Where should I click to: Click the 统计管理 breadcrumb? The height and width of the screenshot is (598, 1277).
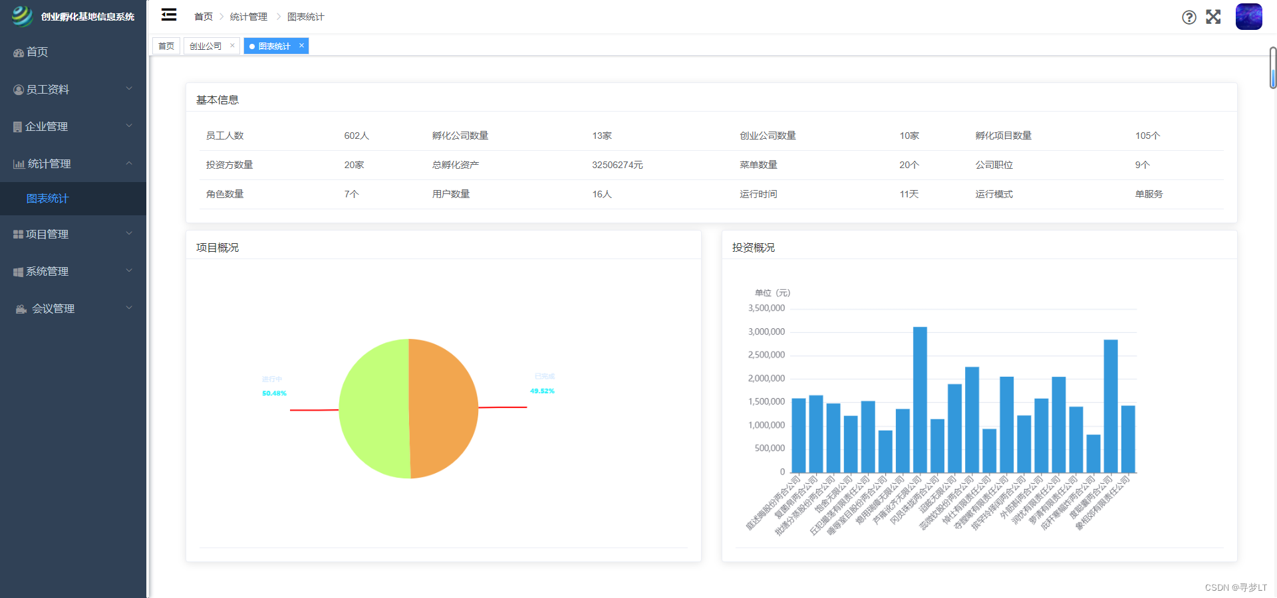point(249,17)
